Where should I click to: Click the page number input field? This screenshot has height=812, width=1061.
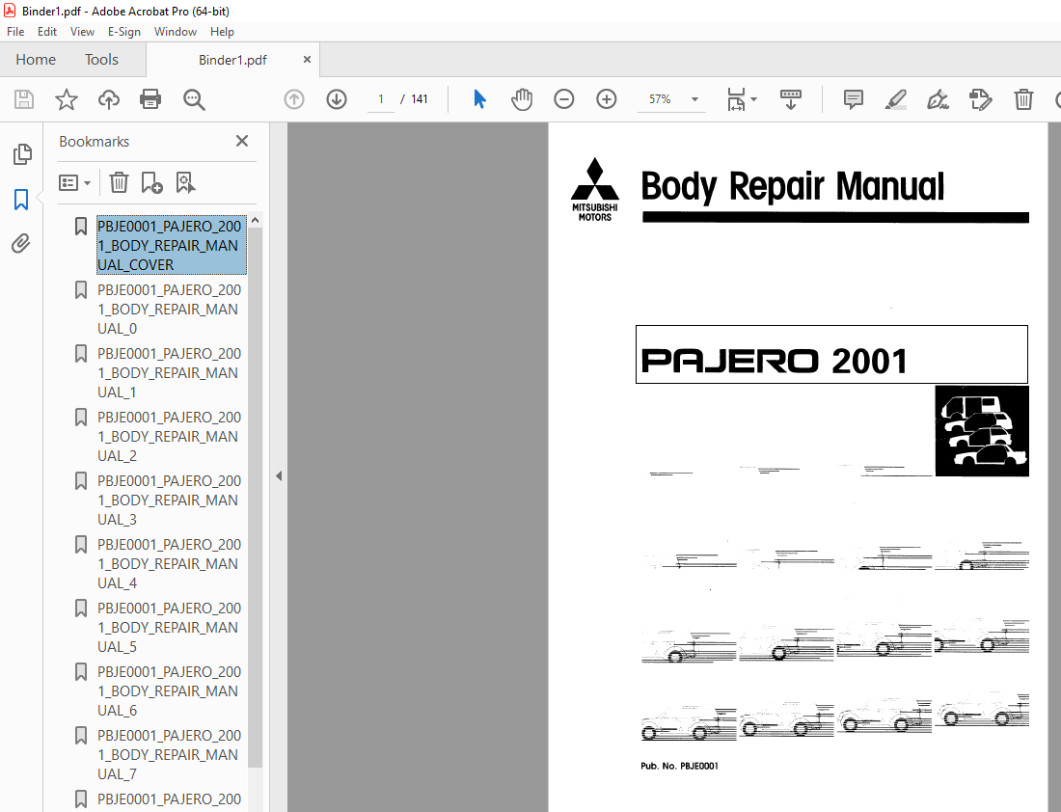pos(381,99)
